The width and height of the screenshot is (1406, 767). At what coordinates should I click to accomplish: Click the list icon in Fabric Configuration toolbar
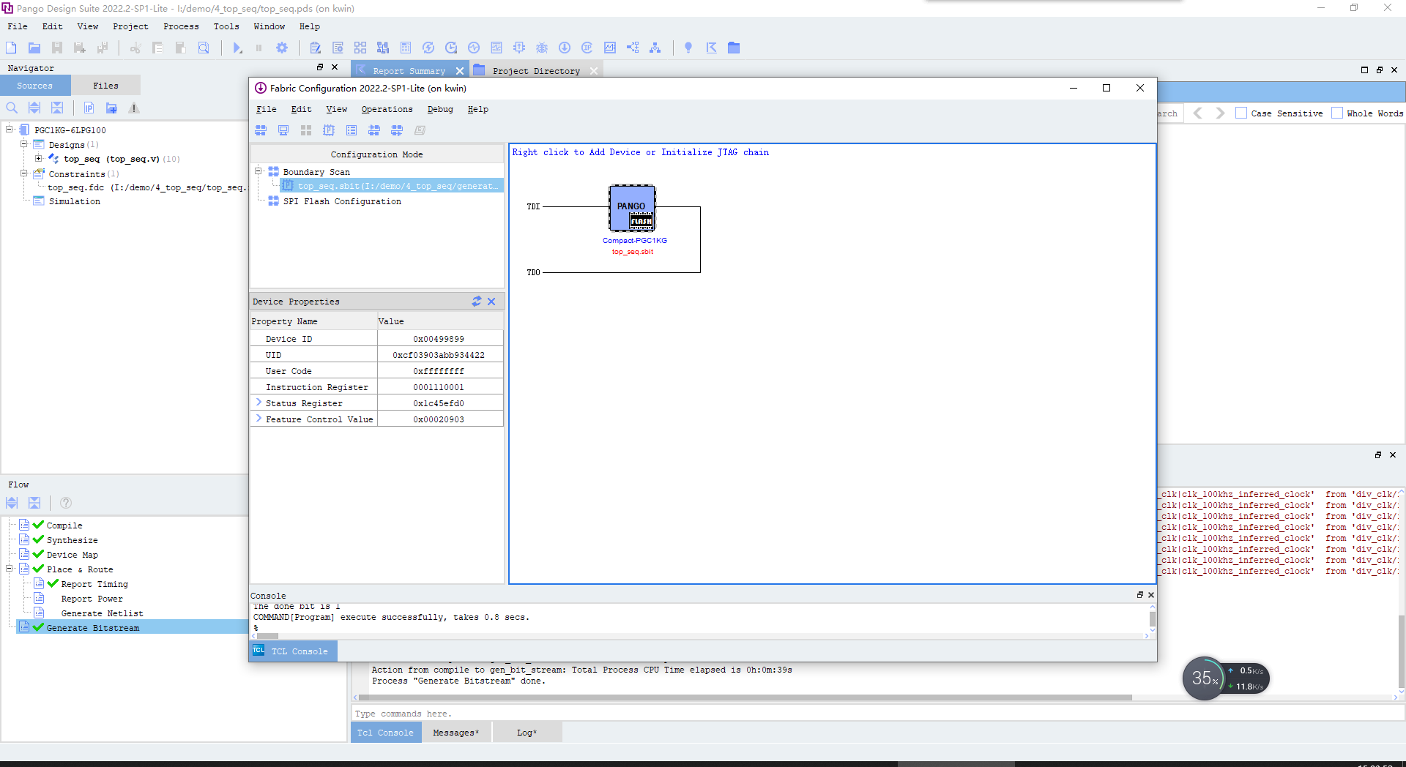[351, 130]
